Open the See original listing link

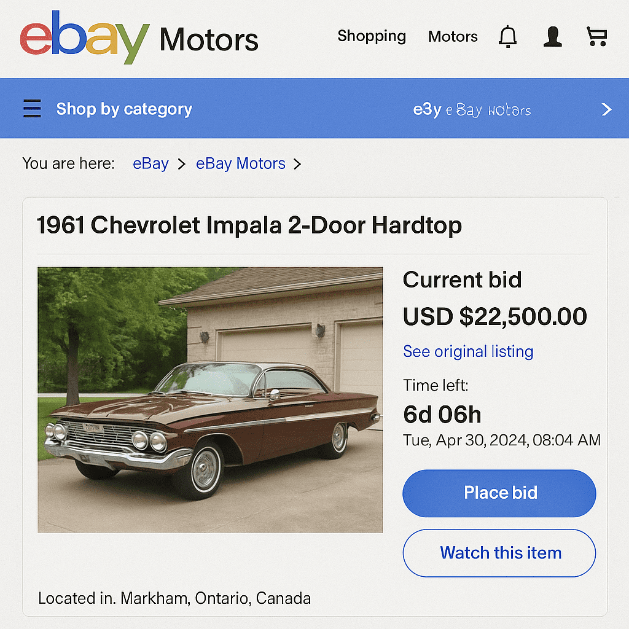[x=467, y=351]
